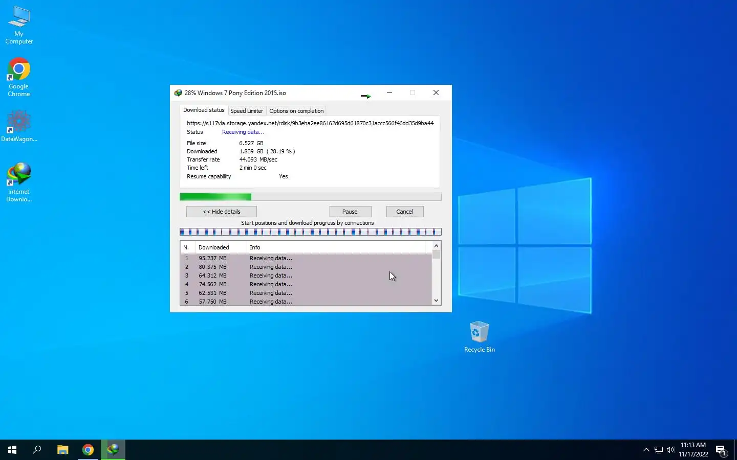Click the transfer rate 44.093 MB/sec
Viewport: 737px width, 460px height.
point(258,160)
